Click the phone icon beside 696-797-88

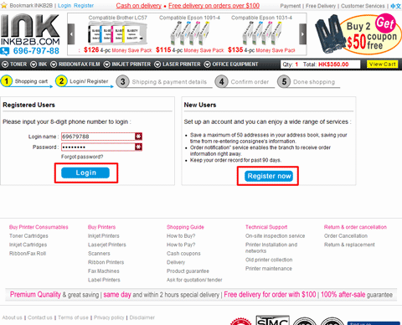[5, 51]
